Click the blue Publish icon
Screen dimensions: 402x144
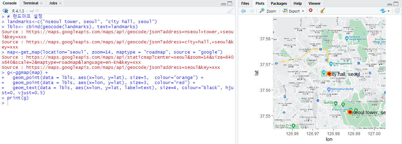[383, 11]
